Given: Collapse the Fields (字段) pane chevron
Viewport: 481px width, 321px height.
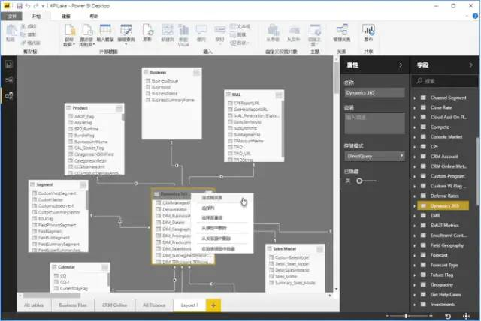Looking at the screenshot, I should point(471,64).
